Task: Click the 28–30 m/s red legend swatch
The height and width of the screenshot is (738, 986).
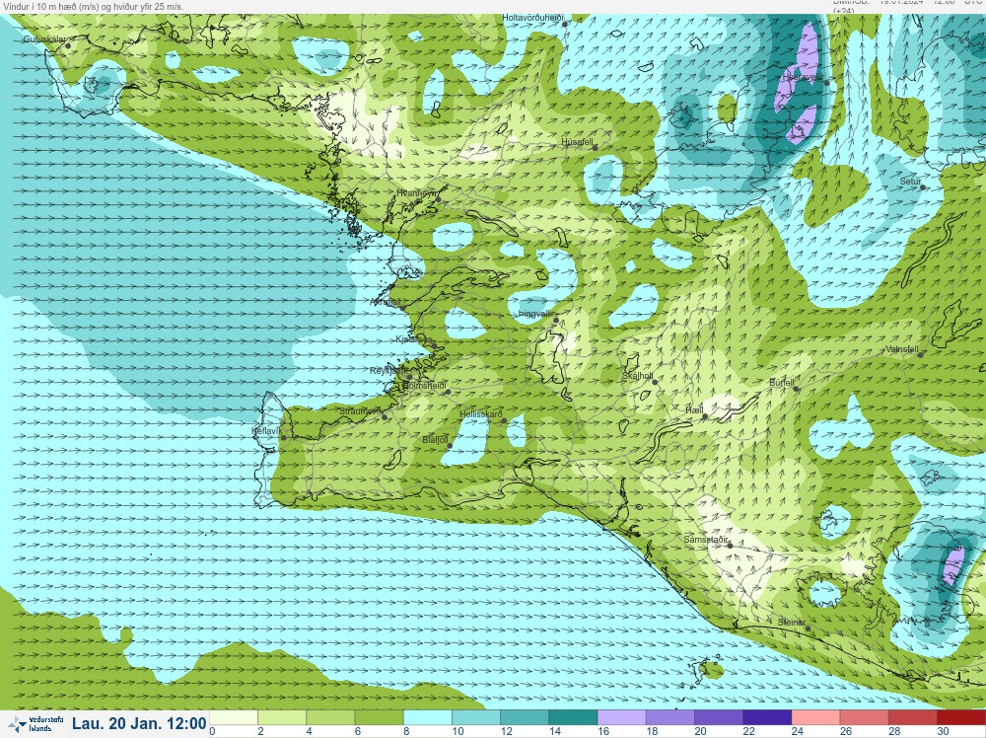Action: point(912,718)
